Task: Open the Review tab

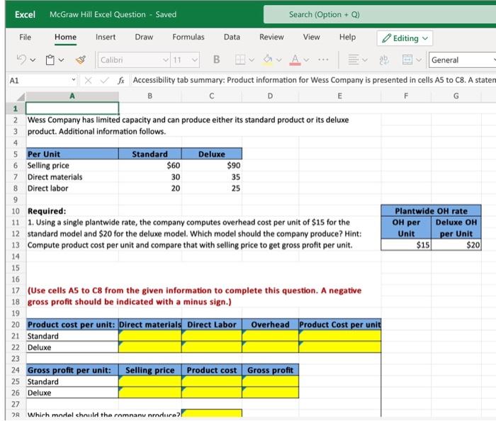Action: (x=271, y=38)
